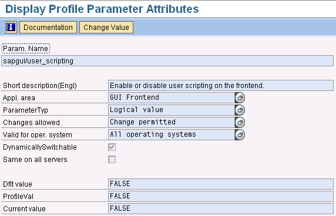Open the Documentation button

[48, 27]
